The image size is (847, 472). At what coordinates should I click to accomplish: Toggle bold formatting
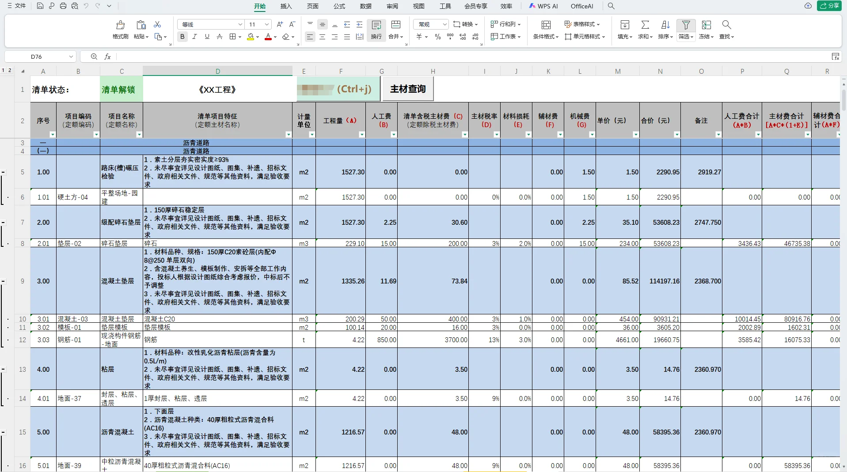click(182, 37)
